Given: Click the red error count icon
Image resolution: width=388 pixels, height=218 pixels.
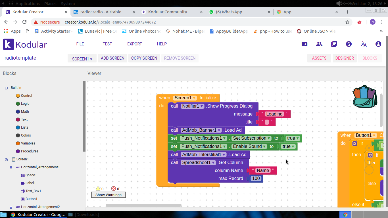Looking at the screenshot, I should coord(114,188).
